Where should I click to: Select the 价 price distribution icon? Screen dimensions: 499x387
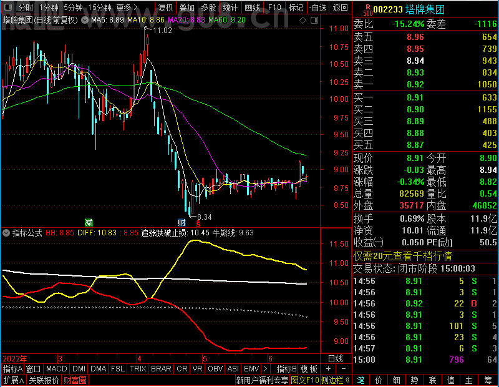click(379, 380)
